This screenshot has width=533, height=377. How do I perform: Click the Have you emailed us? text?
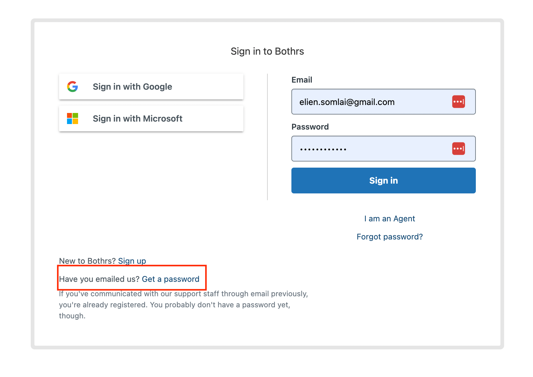click(x=99, y=279)
